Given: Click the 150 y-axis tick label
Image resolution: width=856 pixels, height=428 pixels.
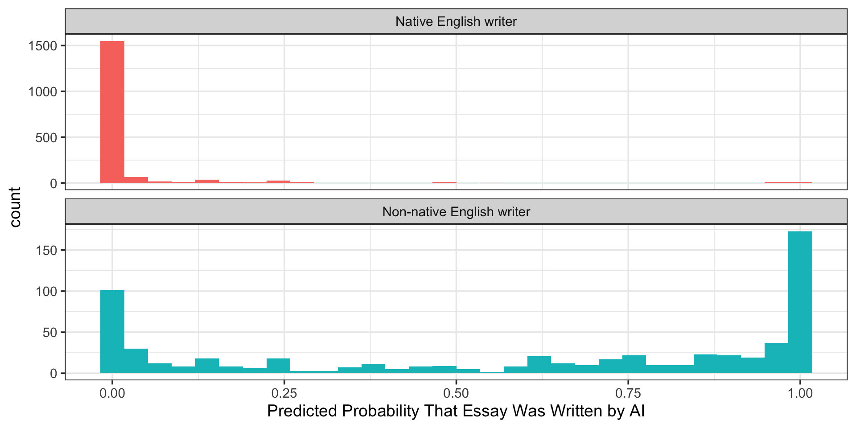Looking at the screenshot, I should pos(47,250).
